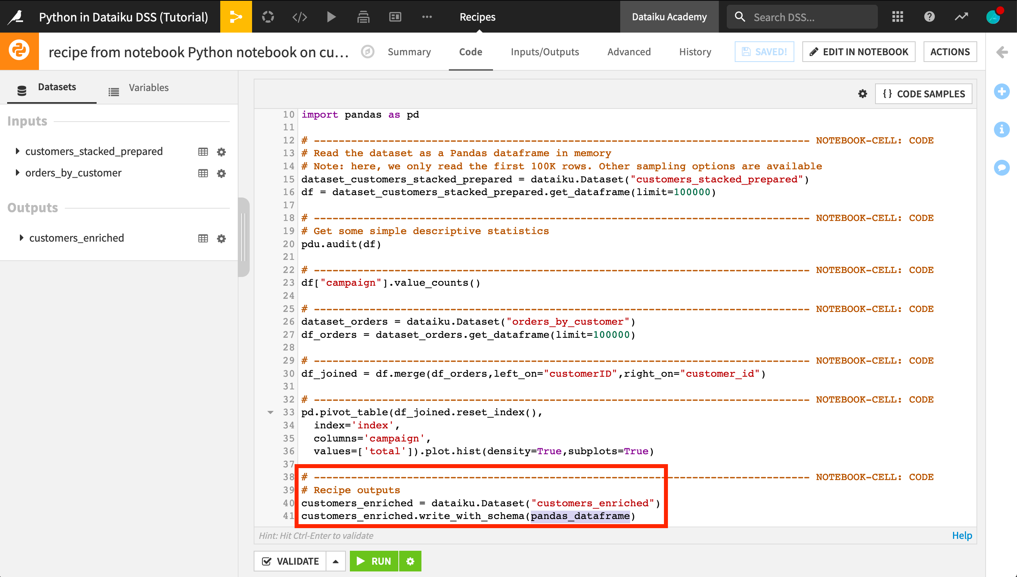Image resolution: width=1017 pixels, height=577 pixels.
Task: Open CODE SAMPLES button
Action: pyautogui.click(x=924, y=94)
